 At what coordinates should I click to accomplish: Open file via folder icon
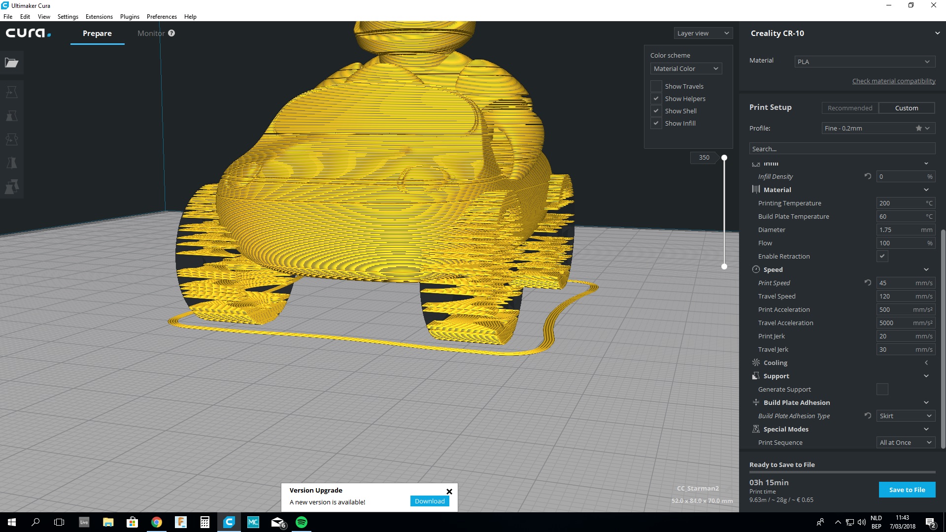[x=12, y=63]
